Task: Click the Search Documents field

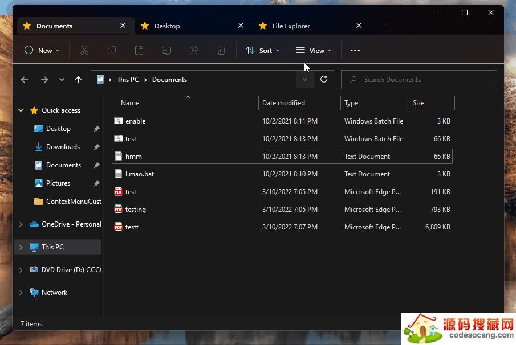Action: [419, 80]
